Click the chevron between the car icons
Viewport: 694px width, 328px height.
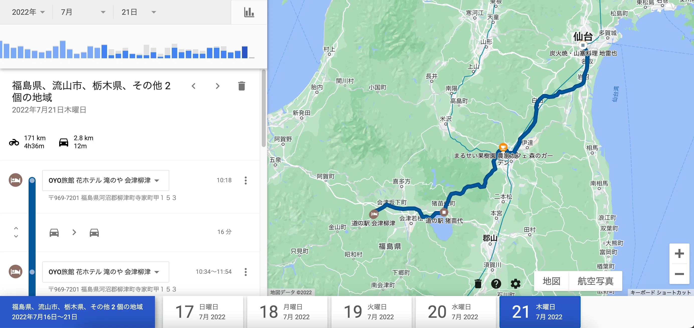click(74, 232)
